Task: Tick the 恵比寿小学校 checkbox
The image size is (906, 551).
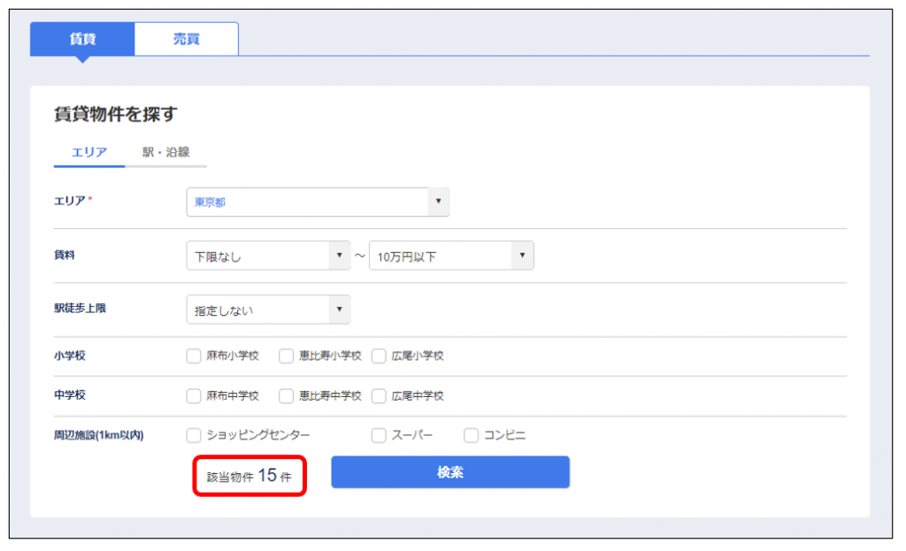Action: click(286, 356)
